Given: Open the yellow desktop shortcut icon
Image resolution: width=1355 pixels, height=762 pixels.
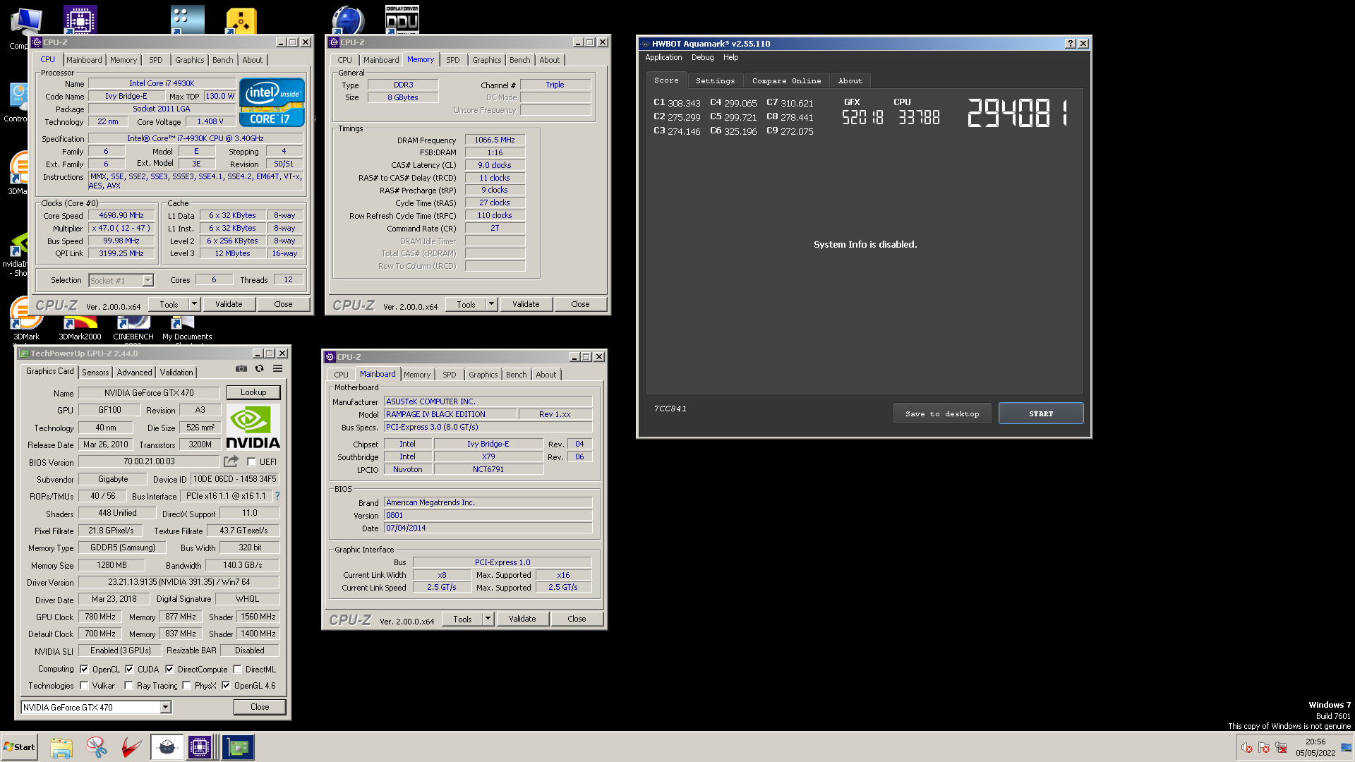Looking at the screenshot, I should coord(241,20).
